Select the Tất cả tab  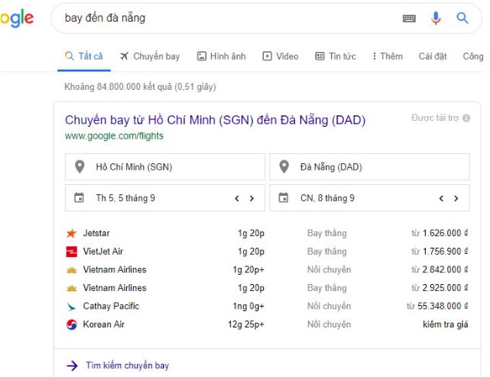coord(84,57)
